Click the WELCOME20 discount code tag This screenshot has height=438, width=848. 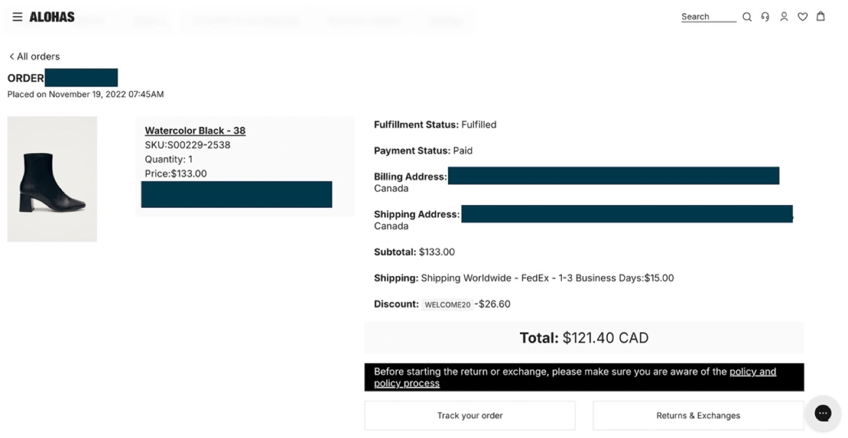448,305
